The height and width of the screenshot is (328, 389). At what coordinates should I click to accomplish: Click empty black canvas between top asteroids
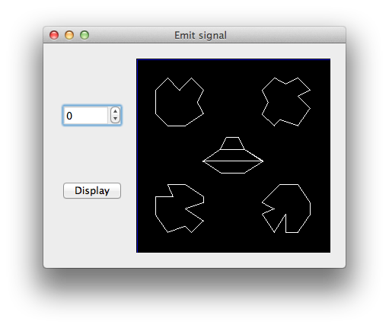pyautogui.click(x=233, y=102)
